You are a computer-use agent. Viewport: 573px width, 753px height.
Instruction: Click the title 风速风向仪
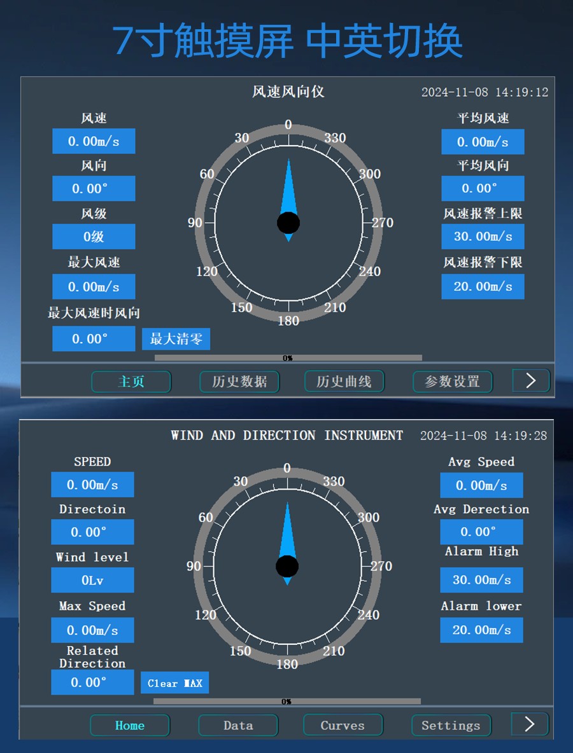click(x=288, y=92)
